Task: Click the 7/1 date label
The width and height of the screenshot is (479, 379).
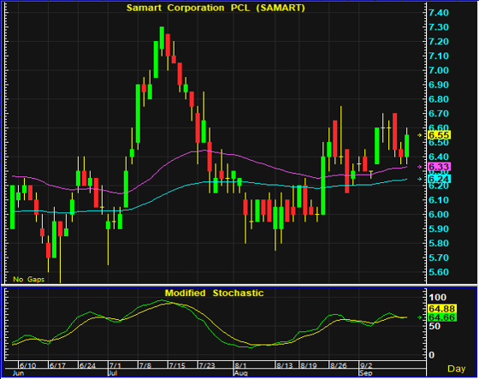Action: (115, 365)
